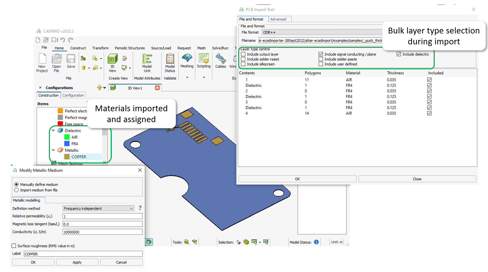
Task: Collapse the Dielectric tree node
Action: 54,131
